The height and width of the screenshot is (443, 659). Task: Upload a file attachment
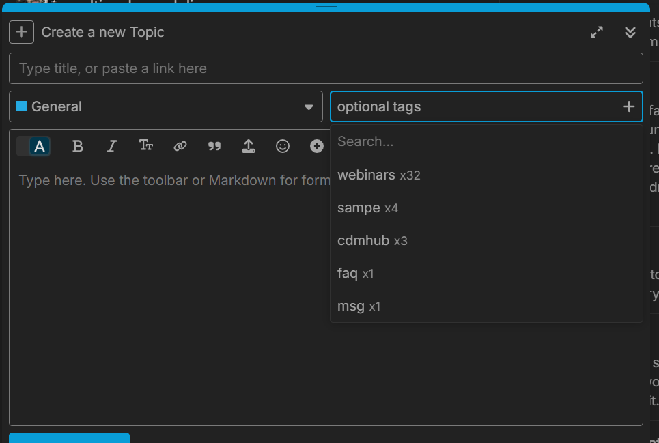pos(249,146)
